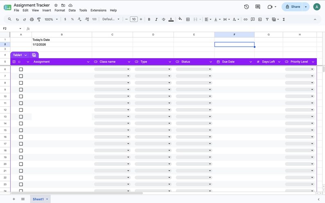
Task: Increase font size with plus button
Action: [x=141, y=19]
